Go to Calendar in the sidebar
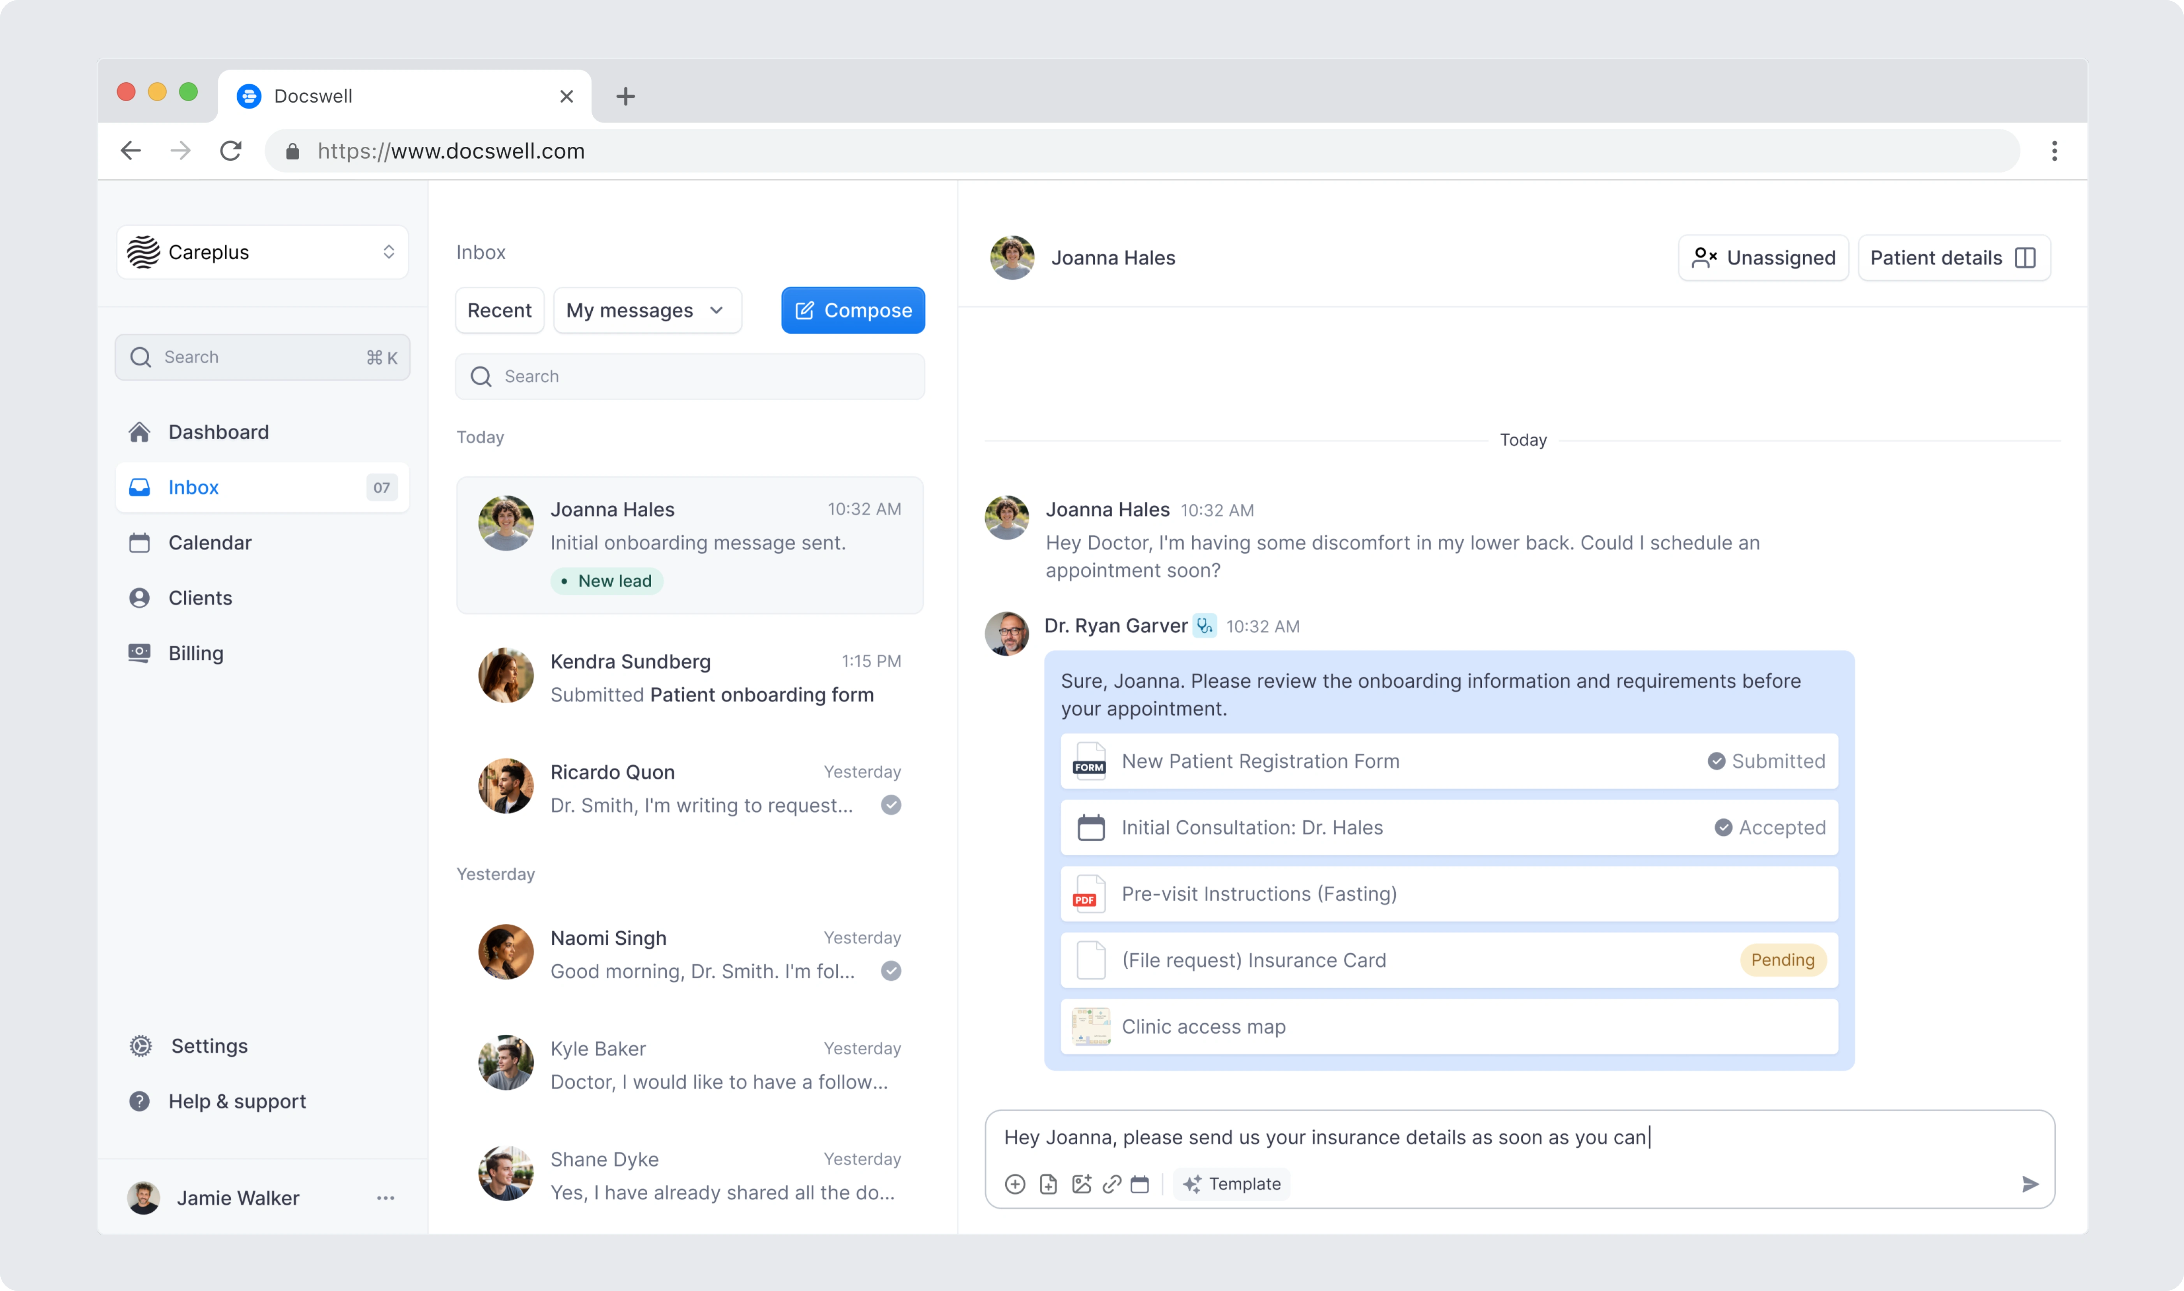The height and width of the screenshot is (1291, 2184). click(210, 543)
